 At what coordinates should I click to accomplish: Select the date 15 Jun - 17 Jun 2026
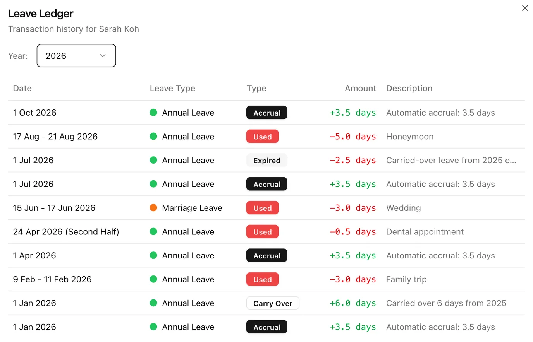[54, 208]
